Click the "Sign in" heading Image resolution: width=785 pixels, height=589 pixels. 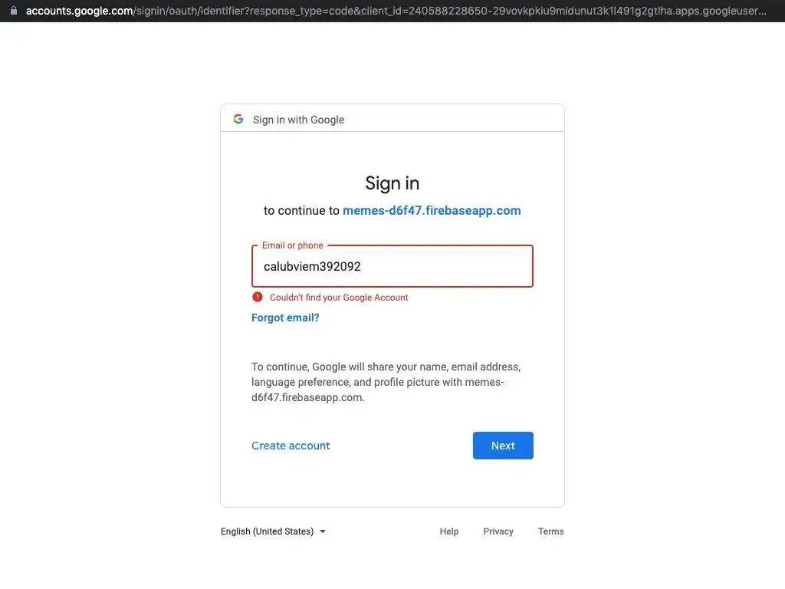(392, 183)
